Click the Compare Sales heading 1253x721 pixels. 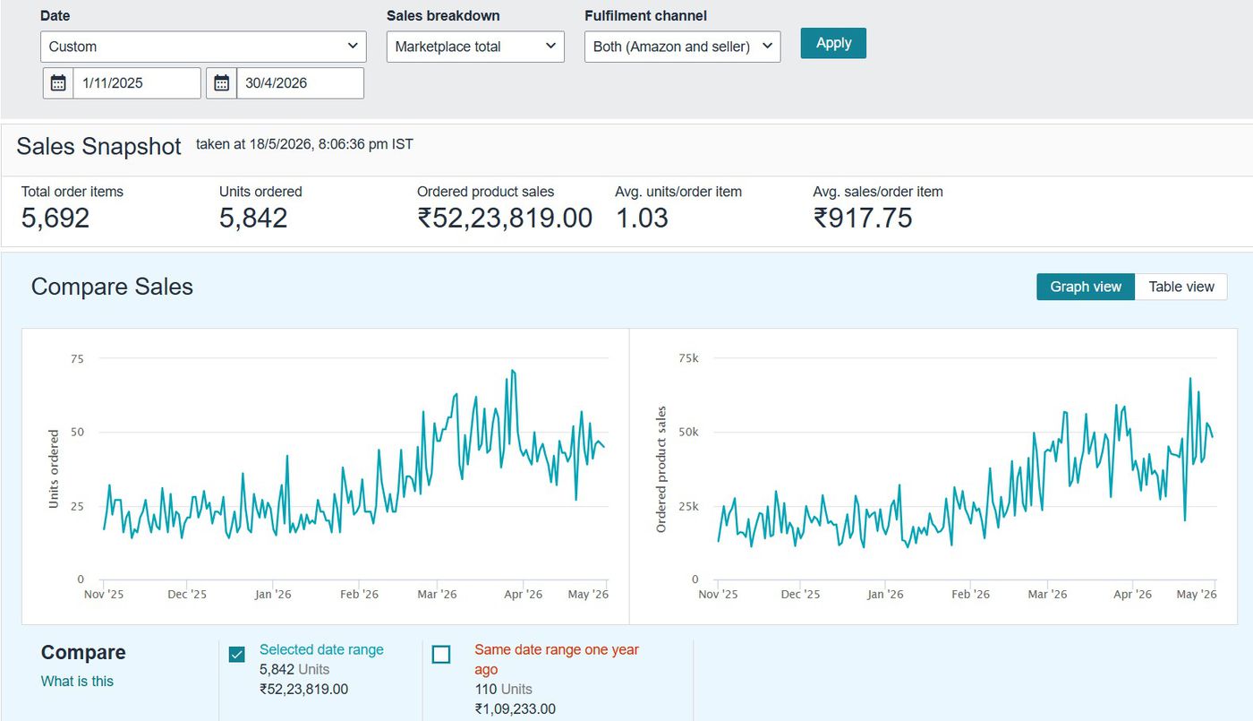click(112, 287)
